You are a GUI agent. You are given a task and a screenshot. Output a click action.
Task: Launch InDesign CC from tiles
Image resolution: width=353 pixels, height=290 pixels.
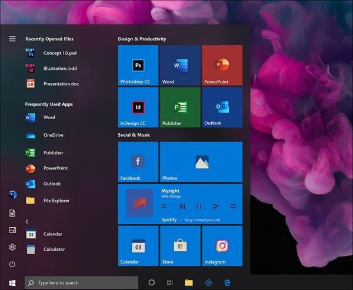(138, 107)
